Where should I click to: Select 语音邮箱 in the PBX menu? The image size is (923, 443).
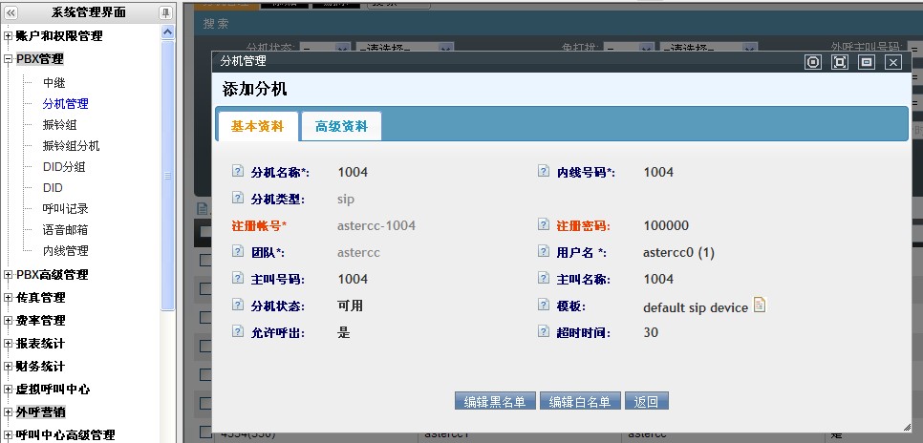65,229
